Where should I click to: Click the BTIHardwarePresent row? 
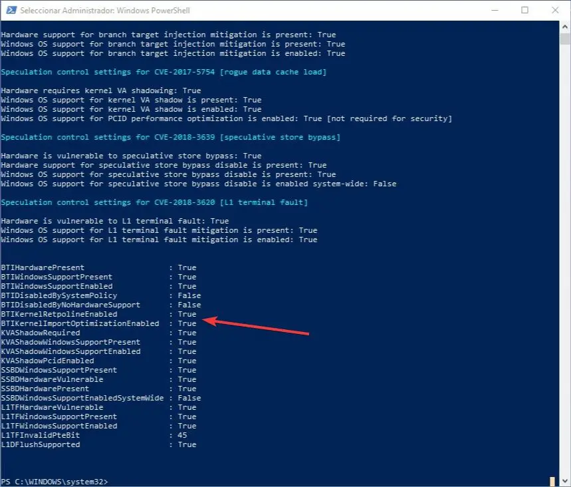[x=98, y=267]
